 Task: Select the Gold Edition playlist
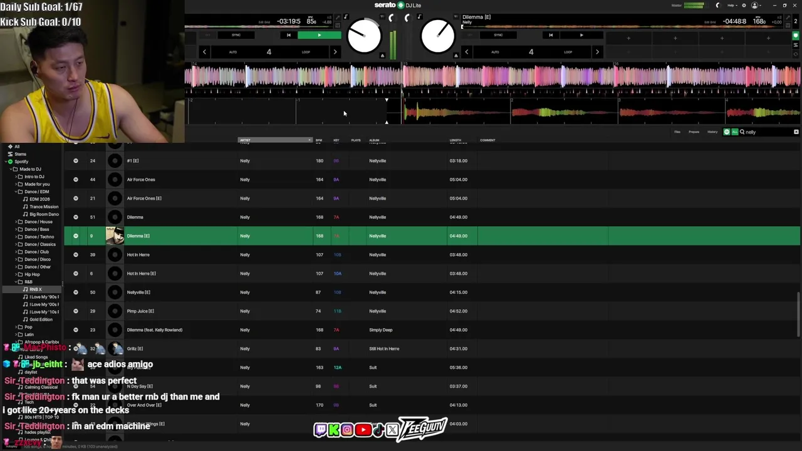point(41,319)
